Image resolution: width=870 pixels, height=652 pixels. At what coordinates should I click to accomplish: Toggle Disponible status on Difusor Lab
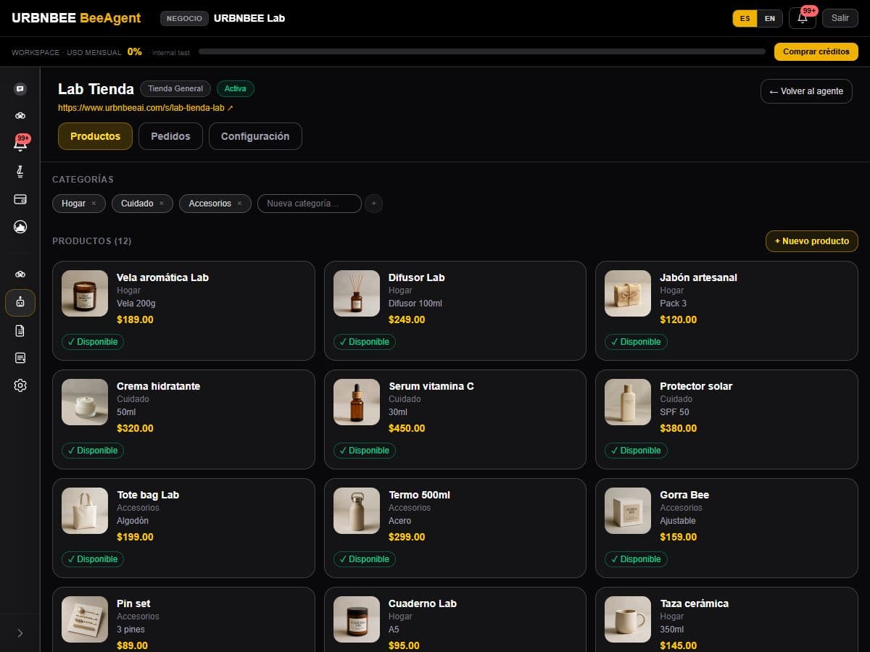tap(365, 342)
